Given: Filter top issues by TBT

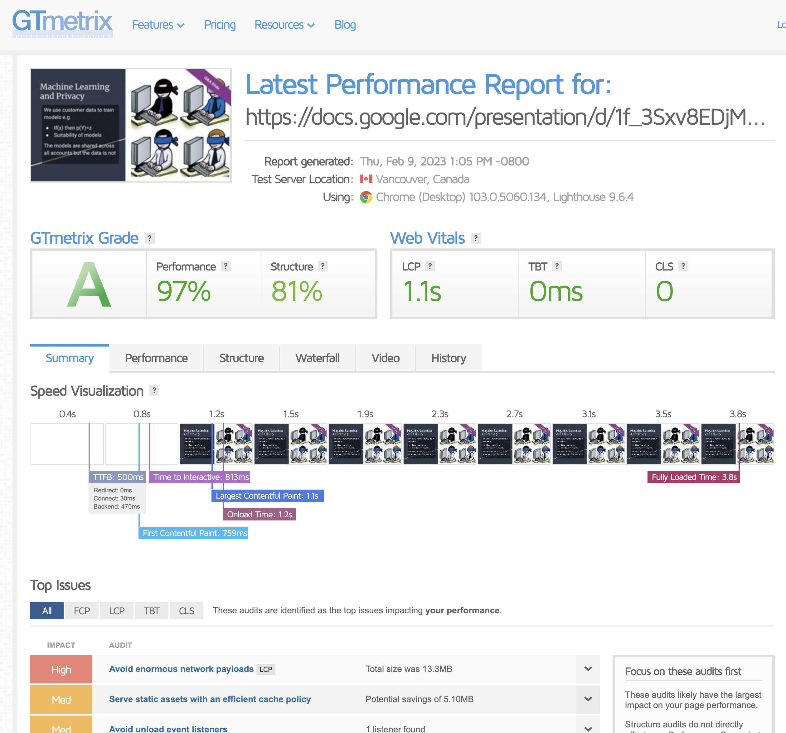Looking at the screenshot, I should point(151,611).
